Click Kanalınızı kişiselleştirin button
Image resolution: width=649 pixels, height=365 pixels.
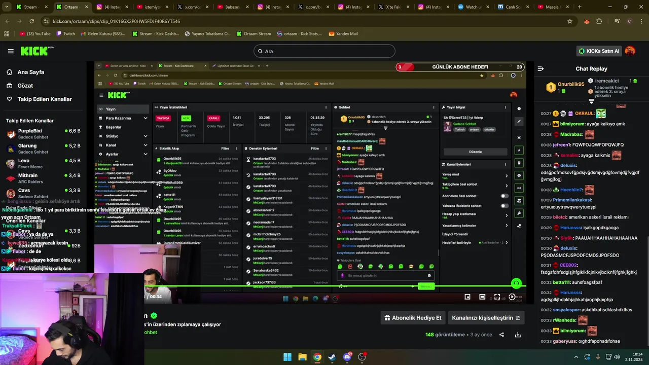click(486, 318)
